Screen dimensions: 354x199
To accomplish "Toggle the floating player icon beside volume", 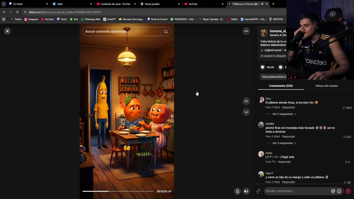I will (237, 191).
